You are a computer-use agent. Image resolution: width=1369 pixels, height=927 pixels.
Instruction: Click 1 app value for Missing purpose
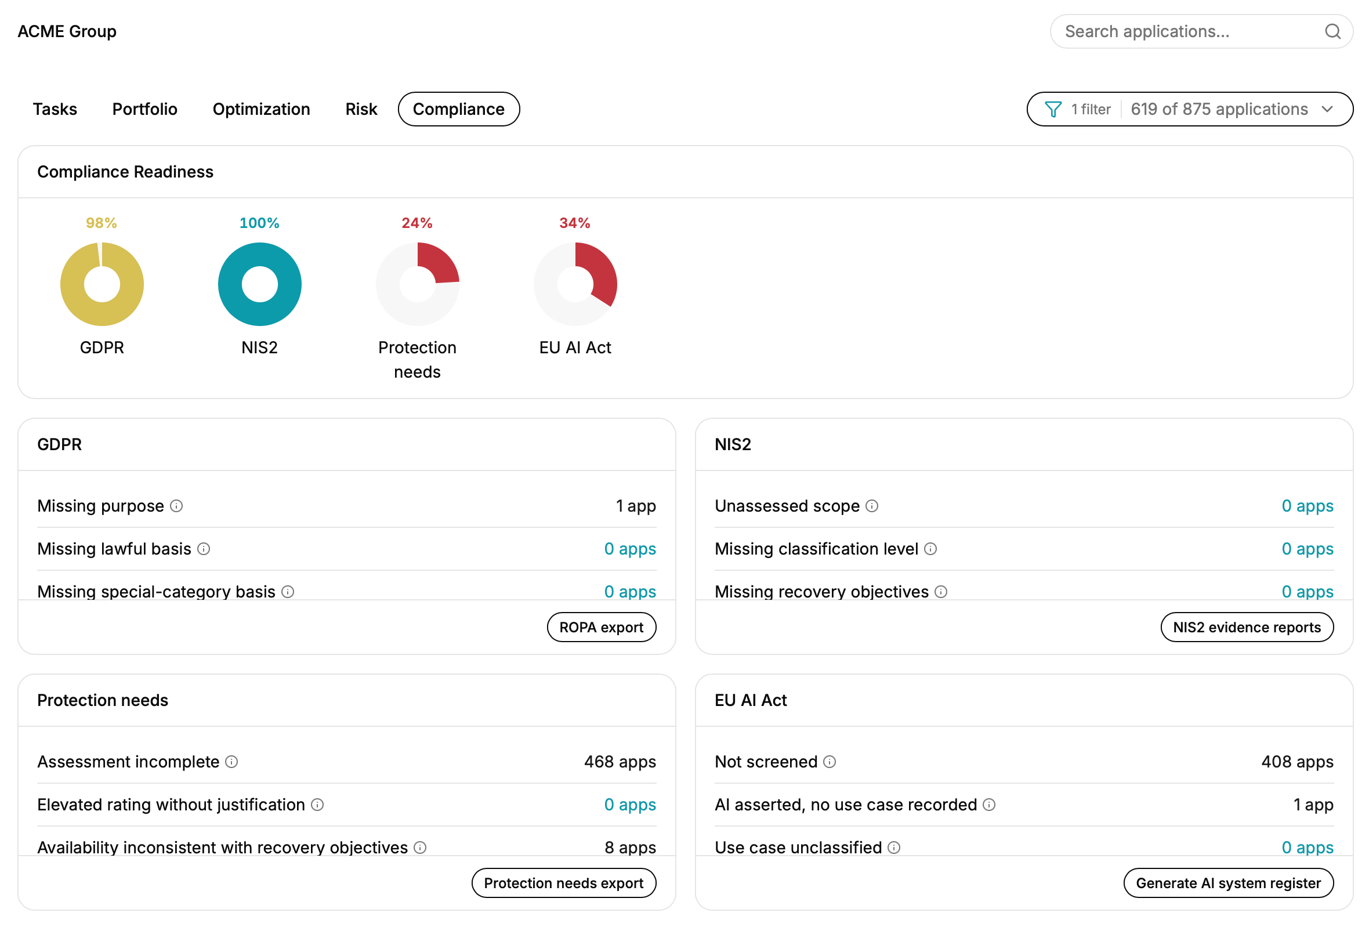[636, 506]
